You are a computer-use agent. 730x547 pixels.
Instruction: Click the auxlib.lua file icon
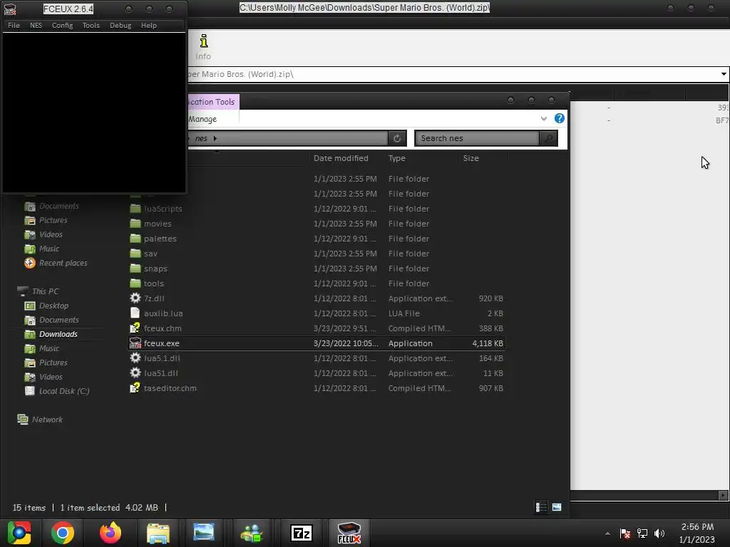135,313
